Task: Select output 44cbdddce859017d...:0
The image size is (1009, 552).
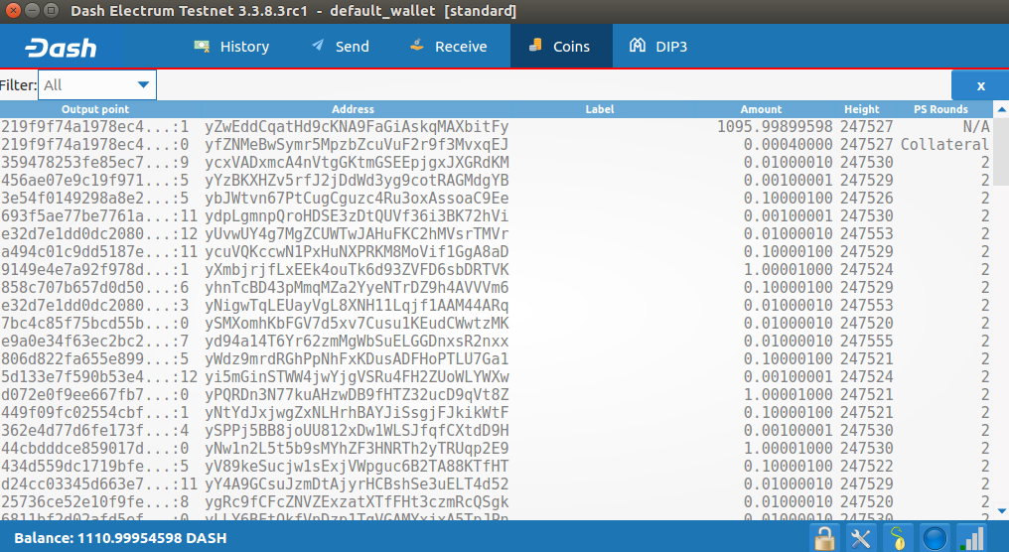Action: [95, 449]
